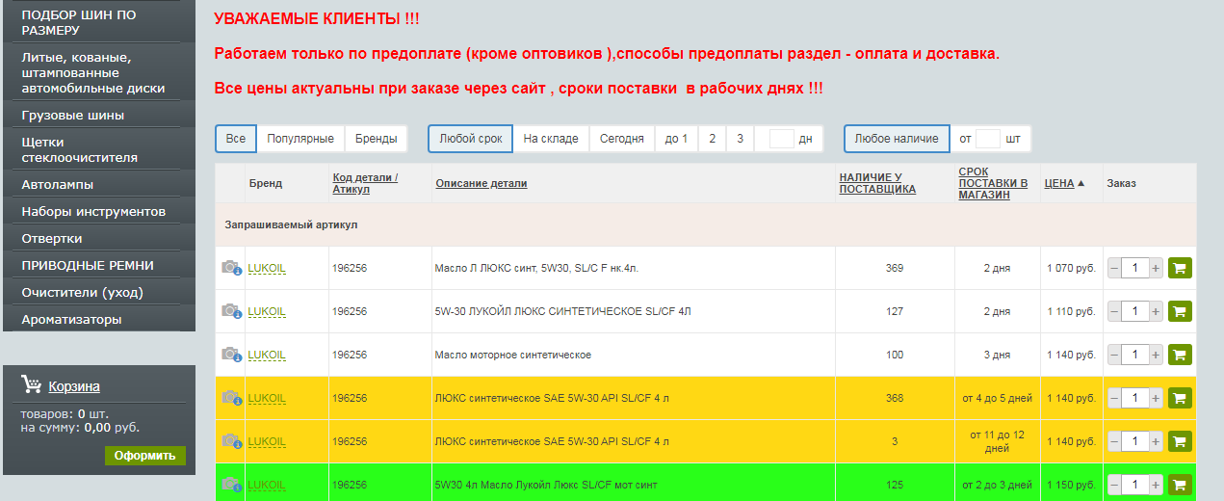Screen dimensions: 1224x501
Task: Open the Корзина link
Action: [74, 386]
